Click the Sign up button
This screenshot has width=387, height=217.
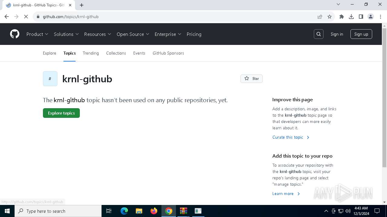point(361,34)
